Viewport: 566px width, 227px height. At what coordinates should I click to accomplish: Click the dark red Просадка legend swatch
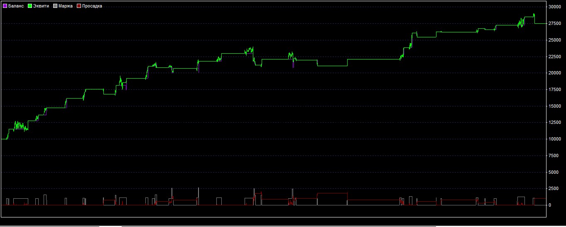(79, 6)
